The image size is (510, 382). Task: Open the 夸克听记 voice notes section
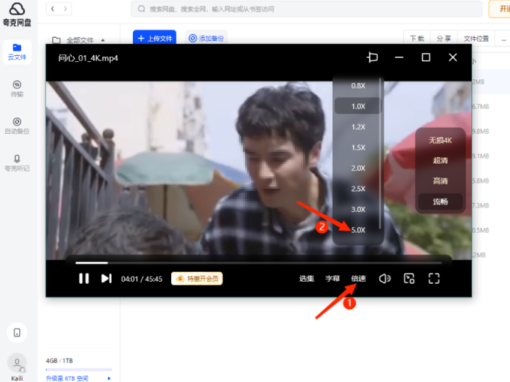(x=17, y=163)
